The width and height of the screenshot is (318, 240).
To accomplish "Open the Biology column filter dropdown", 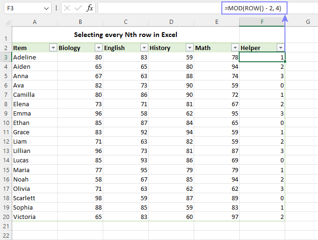I will click(x=98, y=48).
